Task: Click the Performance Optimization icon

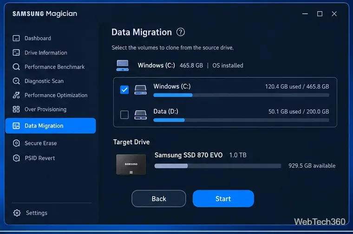Action: [x=16, y=95]
